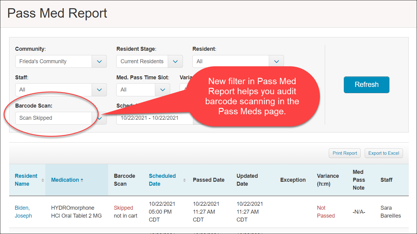Open the Resident Stage dropdown chevron
Image resolution: width=417 pixels, height=234 pixels.
pos(175,61)
